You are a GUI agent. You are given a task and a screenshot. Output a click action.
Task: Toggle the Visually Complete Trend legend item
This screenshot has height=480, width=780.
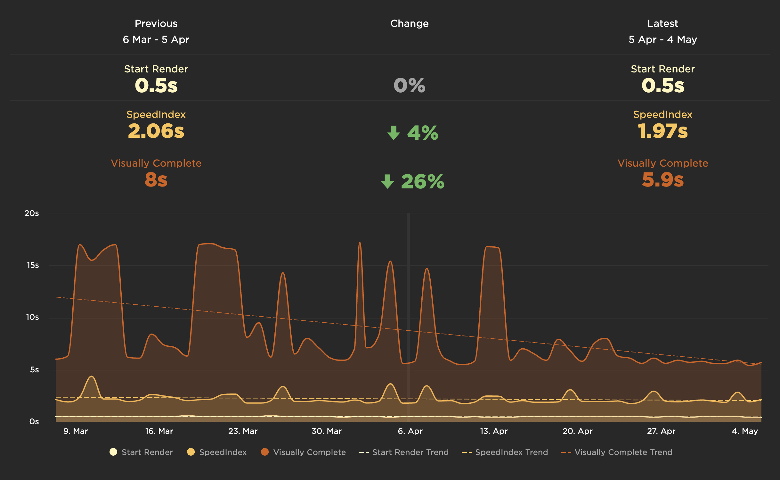pos(617,452)
